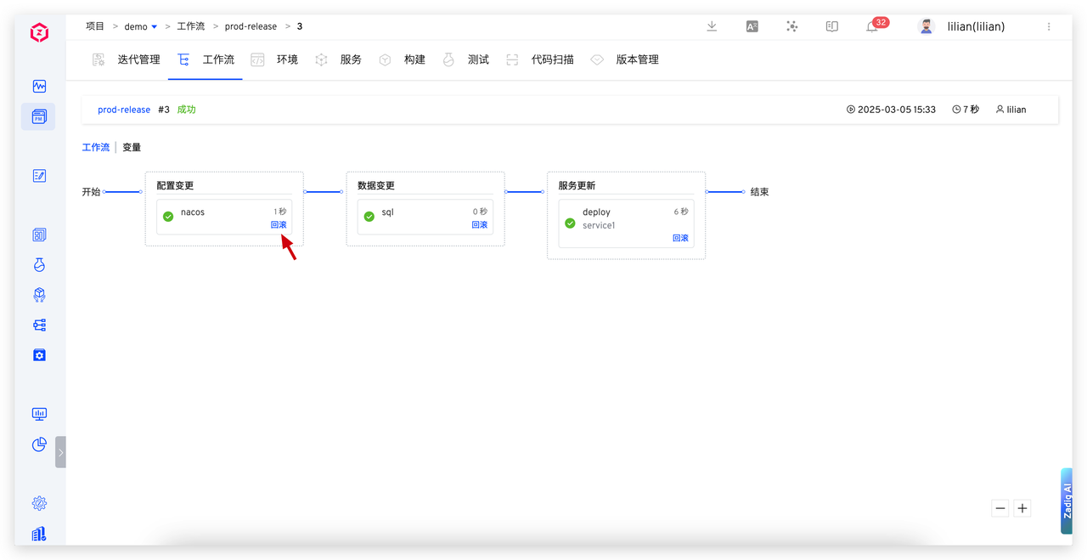Viewport: 1087px width, 560px height.
Task: Open the 代码扫描 tab
Action: tap(552, 59)
